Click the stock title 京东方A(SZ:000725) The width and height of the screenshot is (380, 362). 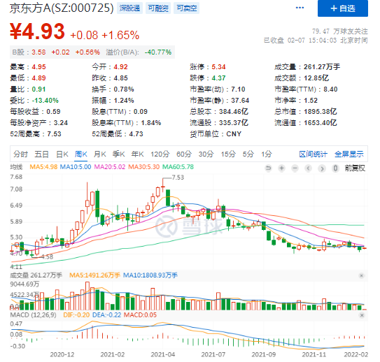[62, 8]
